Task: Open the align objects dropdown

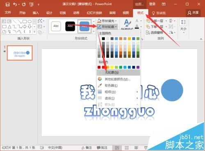Action: 172,21
